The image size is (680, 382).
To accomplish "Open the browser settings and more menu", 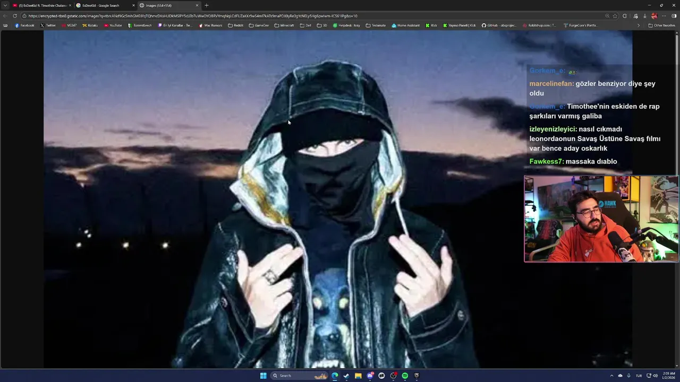I will 664,16.
